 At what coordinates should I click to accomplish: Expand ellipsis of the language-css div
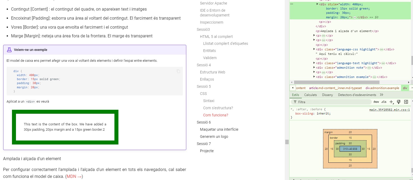[382, 50]
